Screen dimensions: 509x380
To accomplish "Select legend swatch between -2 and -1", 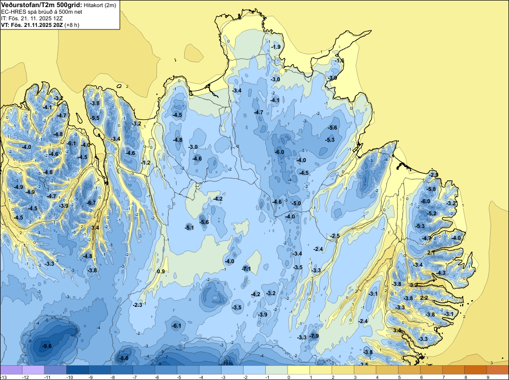I will click(x=254, y=370).
